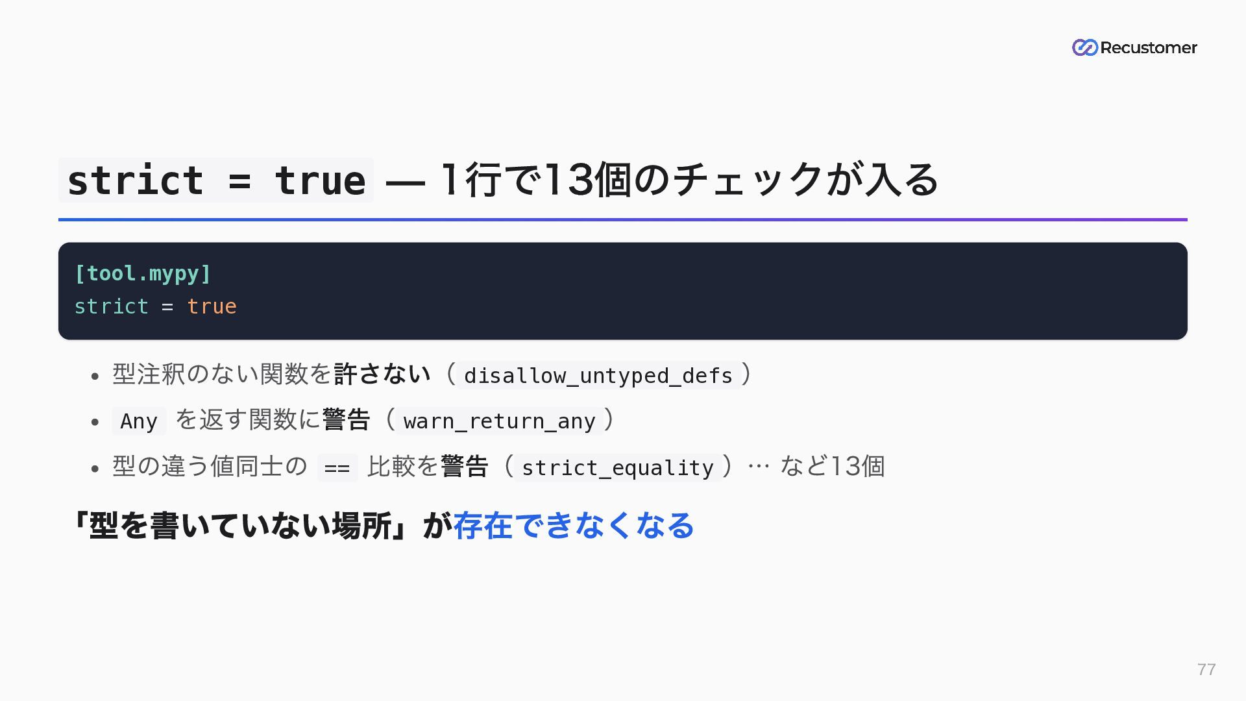The height and width of the screenshot is (701, 1246).
Task: Click the == inline code tag
Action: pyautogui.click(x=337, y=467)
